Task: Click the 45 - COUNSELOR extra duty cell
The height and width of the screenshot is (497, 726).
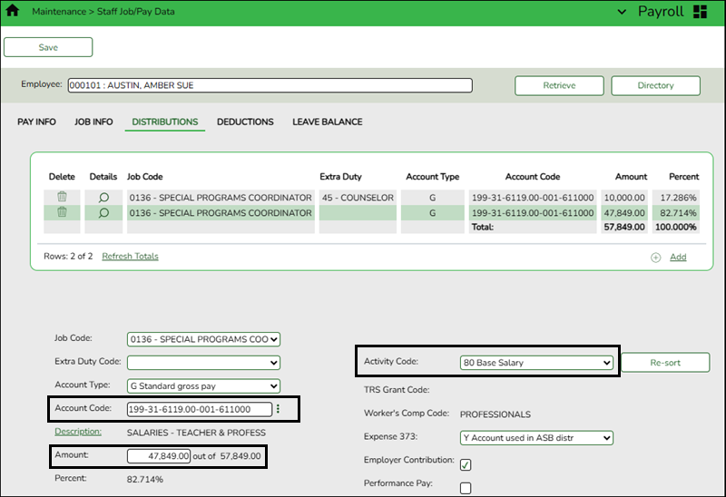Action: 358,198
